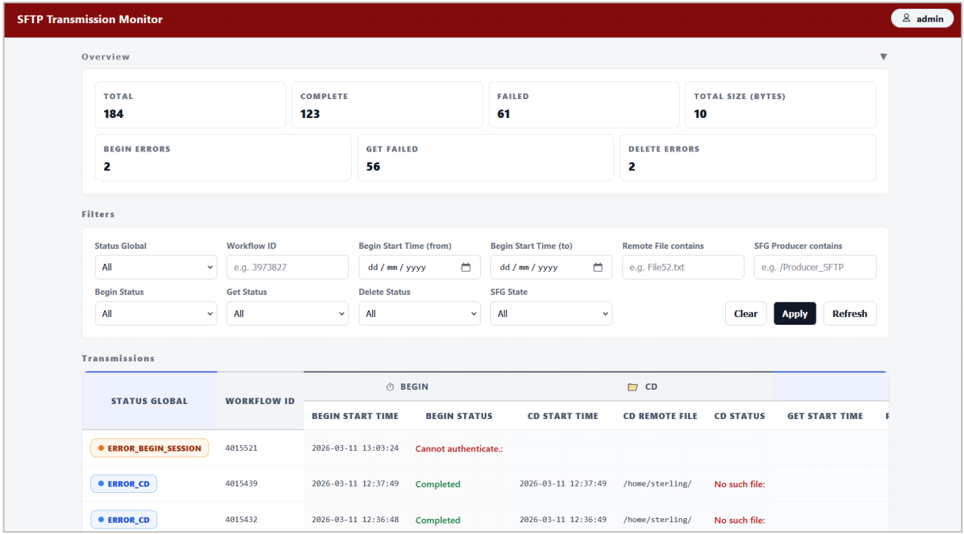Expand the Delete Status dropdown

pyautogui.click(x=420, y=314)
